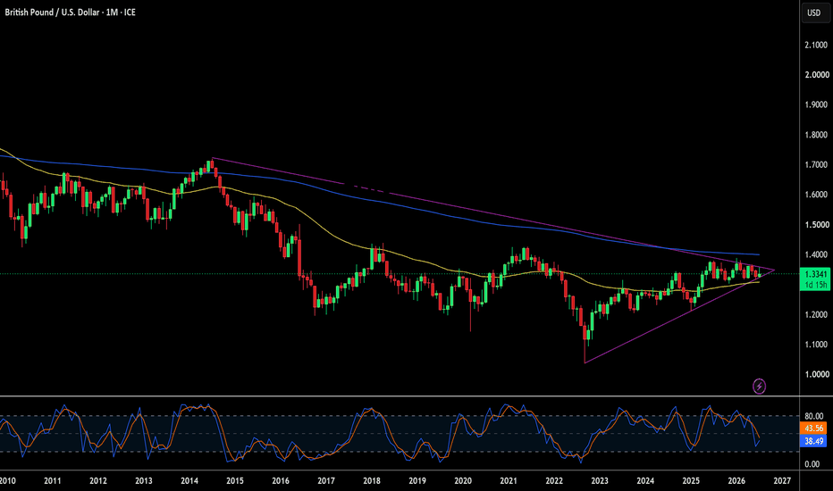Click the green 1.3341 current price label
This screenshot has width=833, height=491.
point(816,274)
